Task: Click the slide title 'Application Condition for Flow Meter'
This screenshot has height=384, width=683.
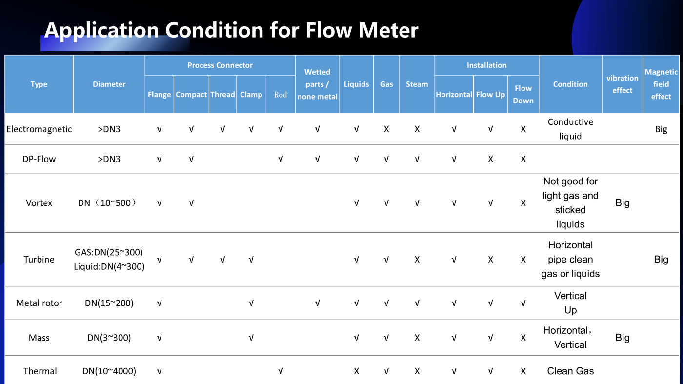Action: click(x=231, y=30)
